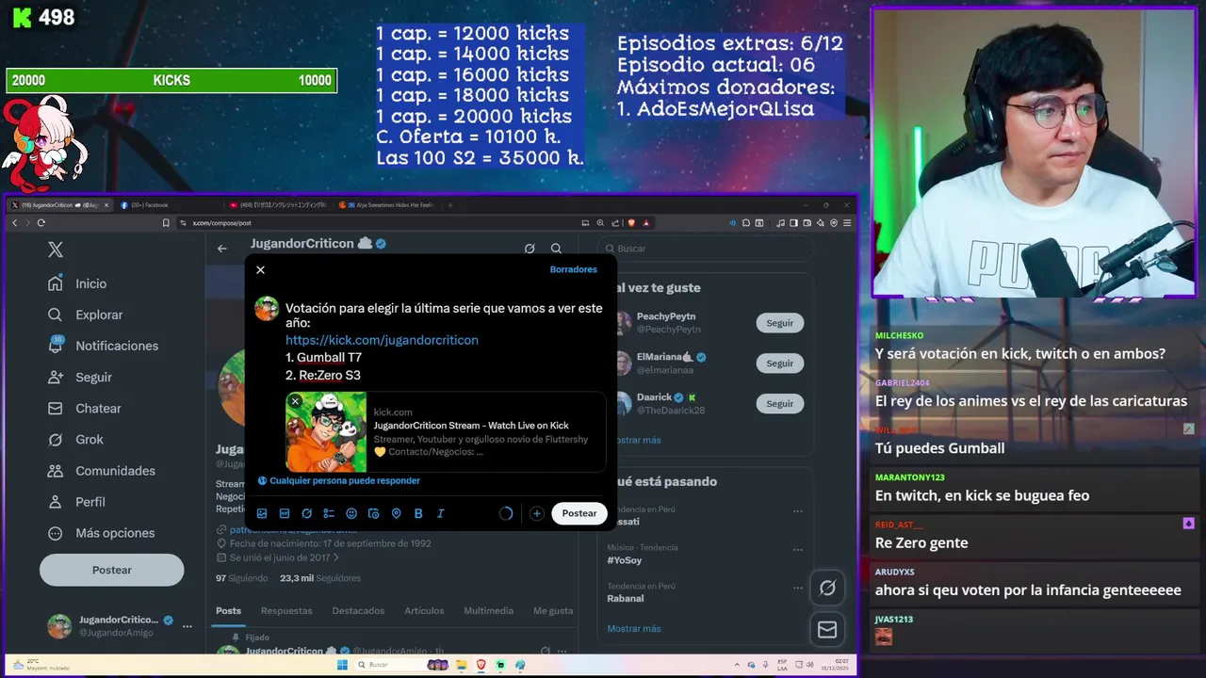Follow PeachyPeytn with the Seguir button
The image size is (1206, 678).
coord(780,323)
